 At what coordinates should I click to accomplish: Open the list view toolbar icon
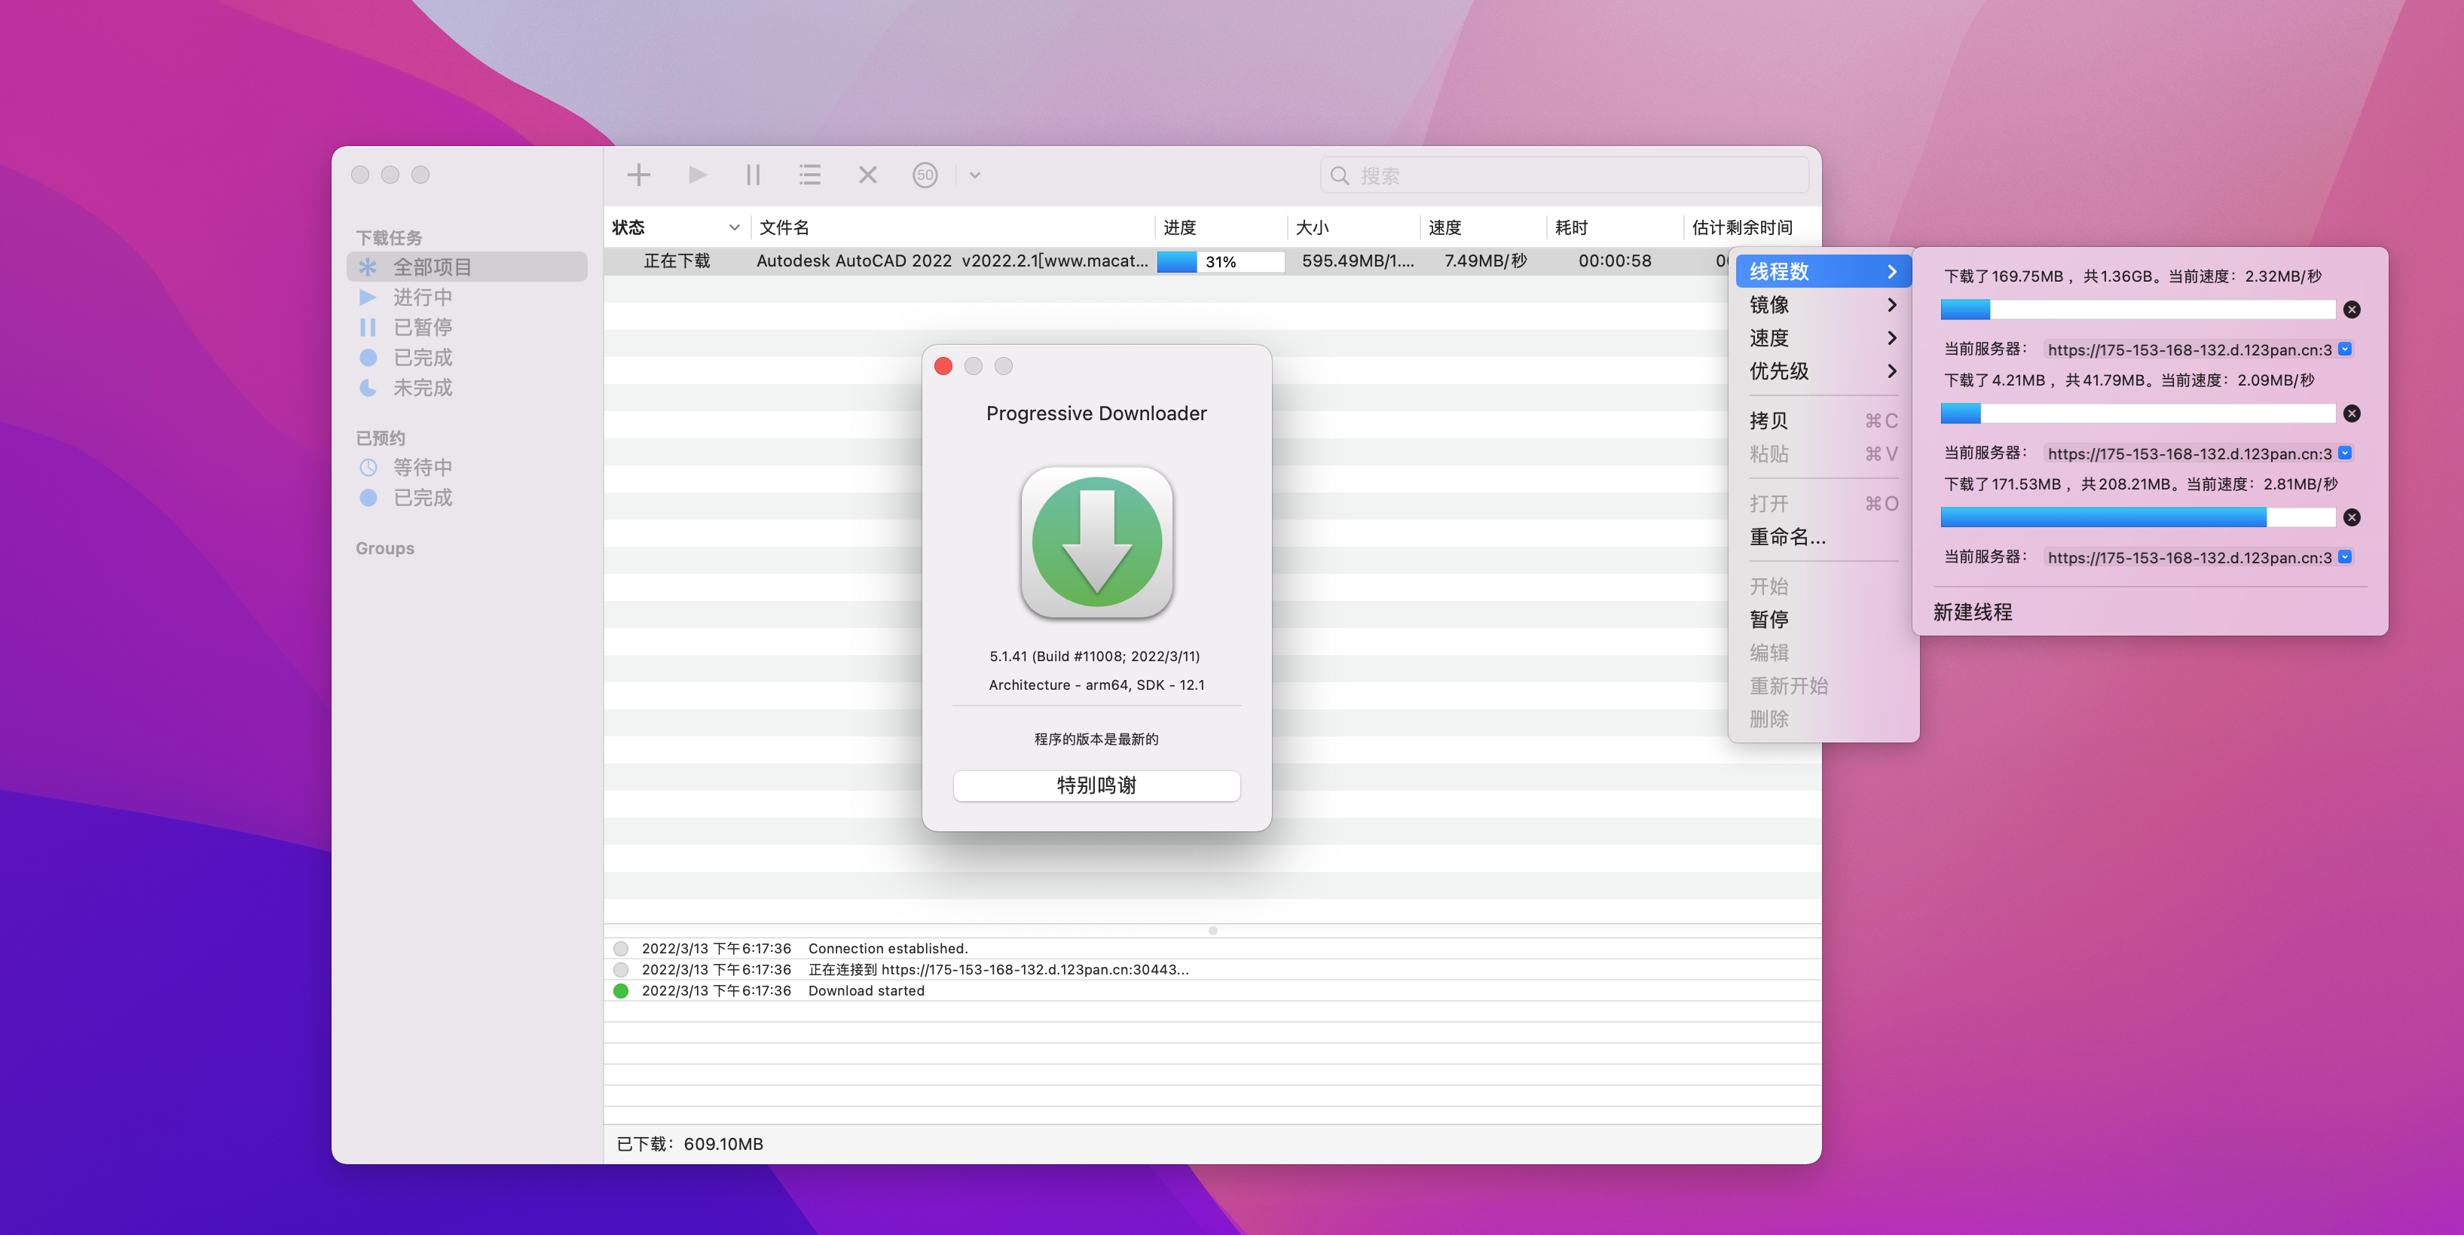click(x=810, y=175)
